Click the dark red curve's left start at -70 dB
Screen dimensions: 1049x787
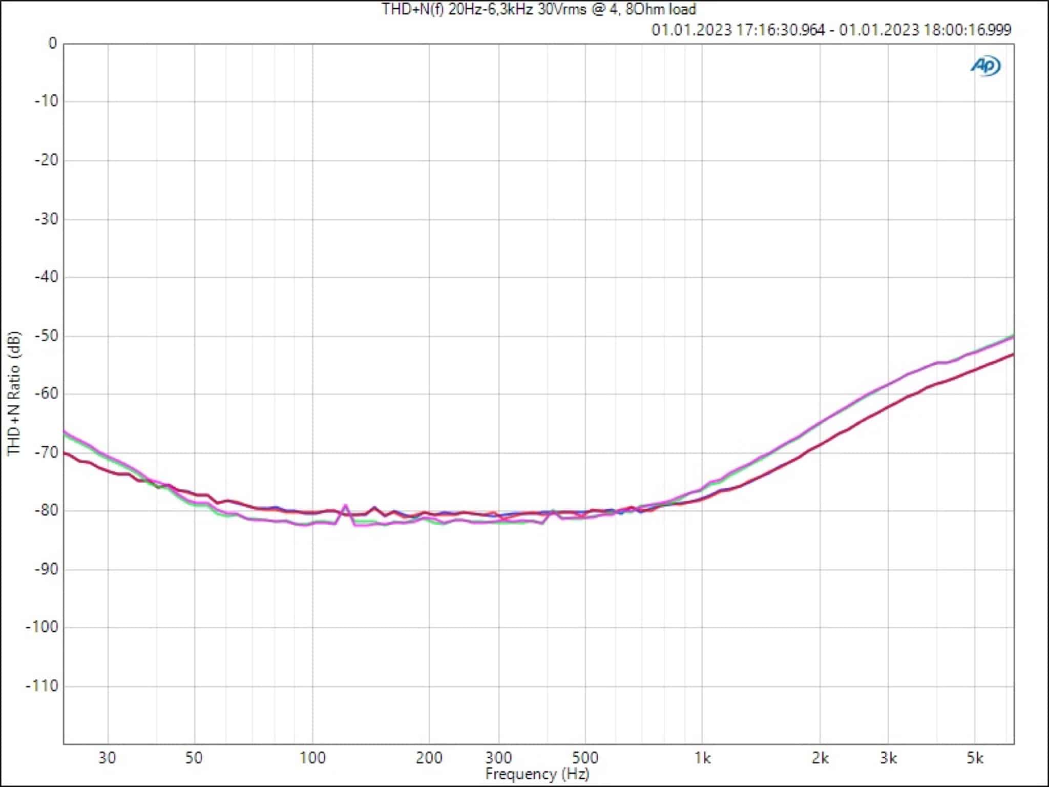[66, 453]
